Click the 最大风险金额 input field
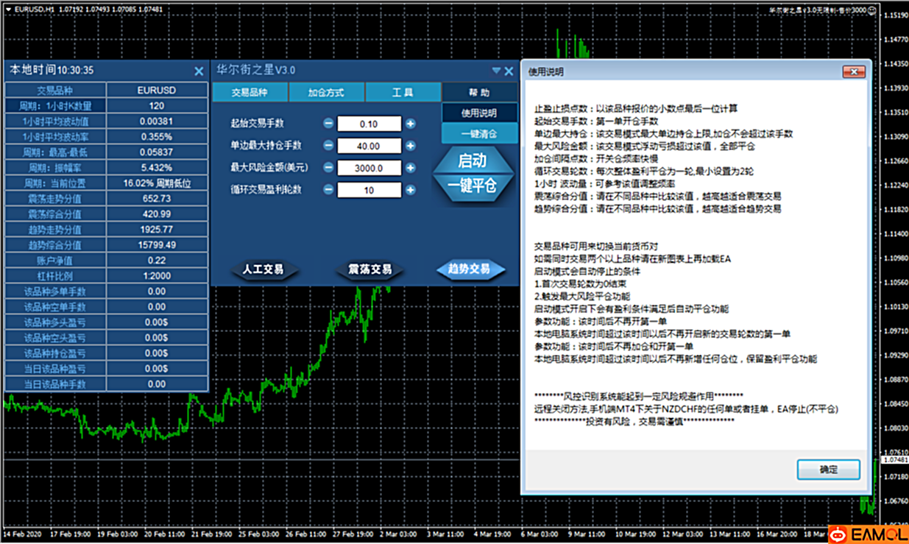This screenshot has width=909, height=544. (x=369, y=168)
